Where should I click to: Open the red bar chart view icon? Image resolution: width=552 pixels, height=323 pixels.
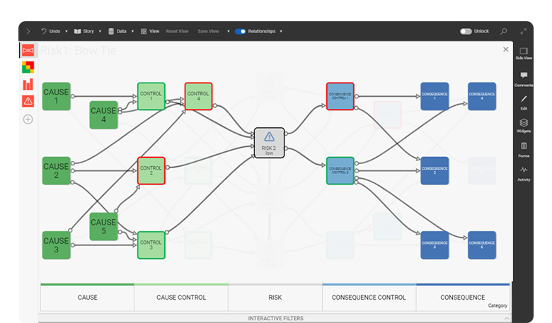[x=28, y=84]
